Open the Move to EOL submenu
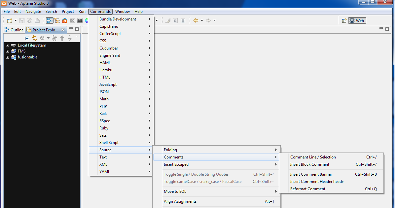The image size is (395, 208). pyautogui.click(x=217, y=191)
